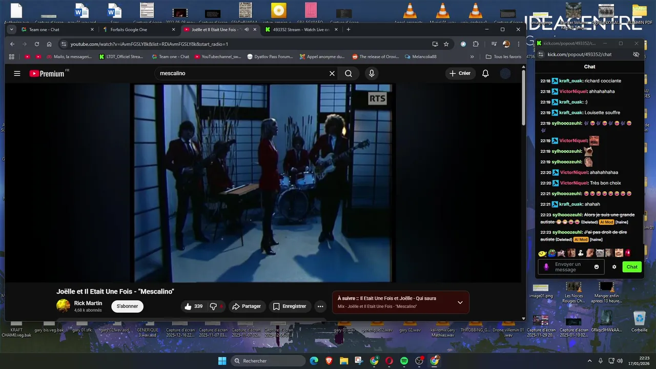Open the YouTube account avatar menu
Viewport: 656px width, 369px height.
tap(505, 73)
